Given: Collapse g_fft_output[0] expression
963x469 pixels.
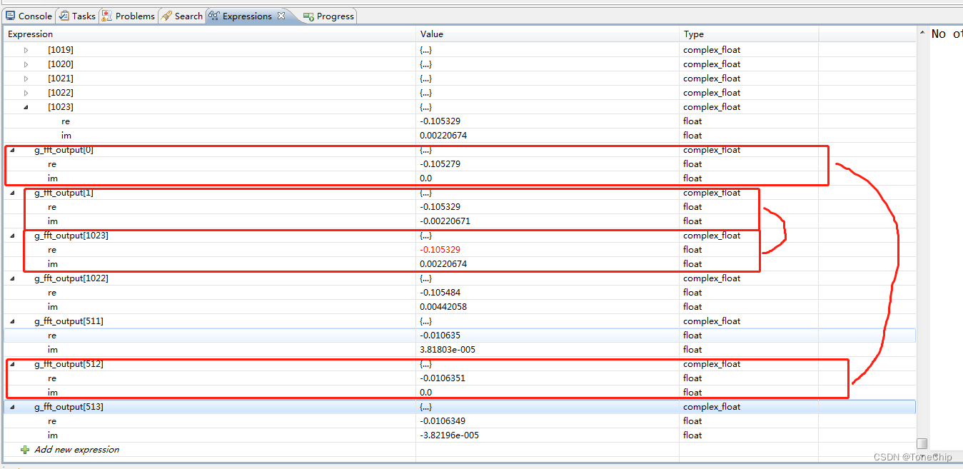Looking at the screenshot, I should click(13, 150).
